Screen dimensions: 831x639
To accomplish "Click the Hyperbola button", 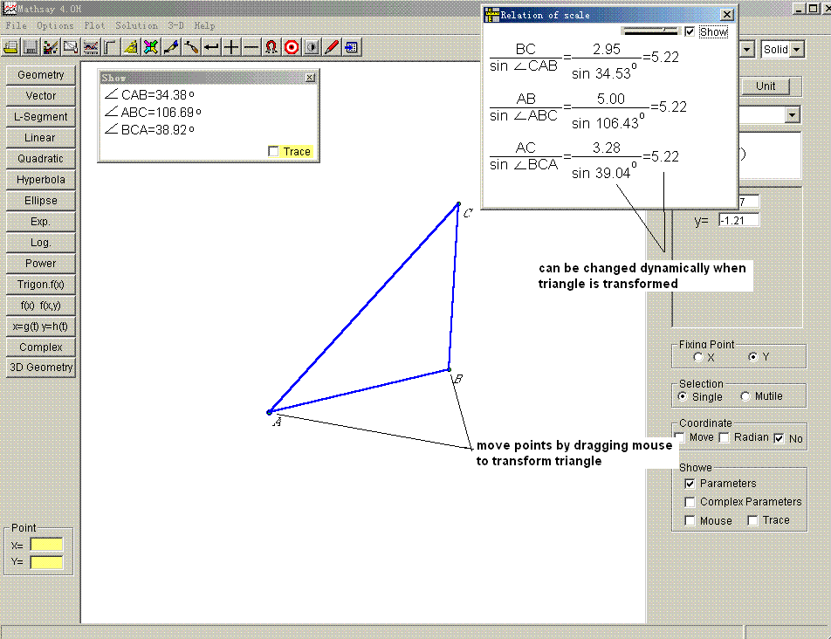I will point(41,180).
